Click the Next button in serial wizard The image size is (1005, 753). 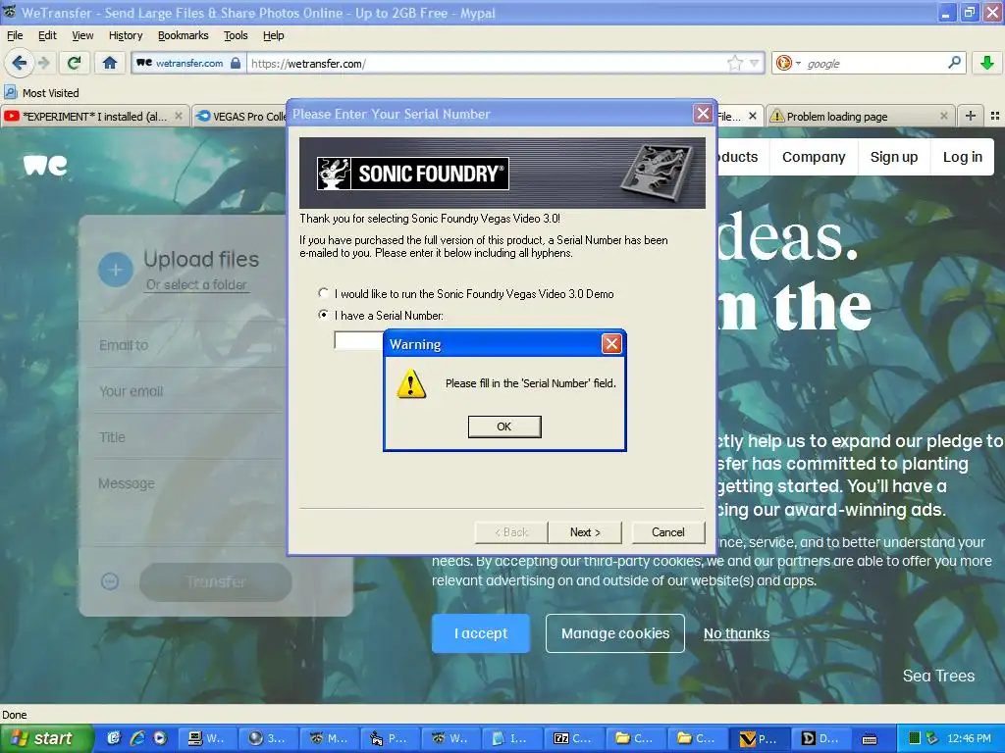[x=585, y=532]
